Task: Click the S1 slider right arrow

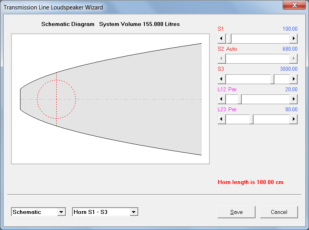Action: click(x=293, y=39)
